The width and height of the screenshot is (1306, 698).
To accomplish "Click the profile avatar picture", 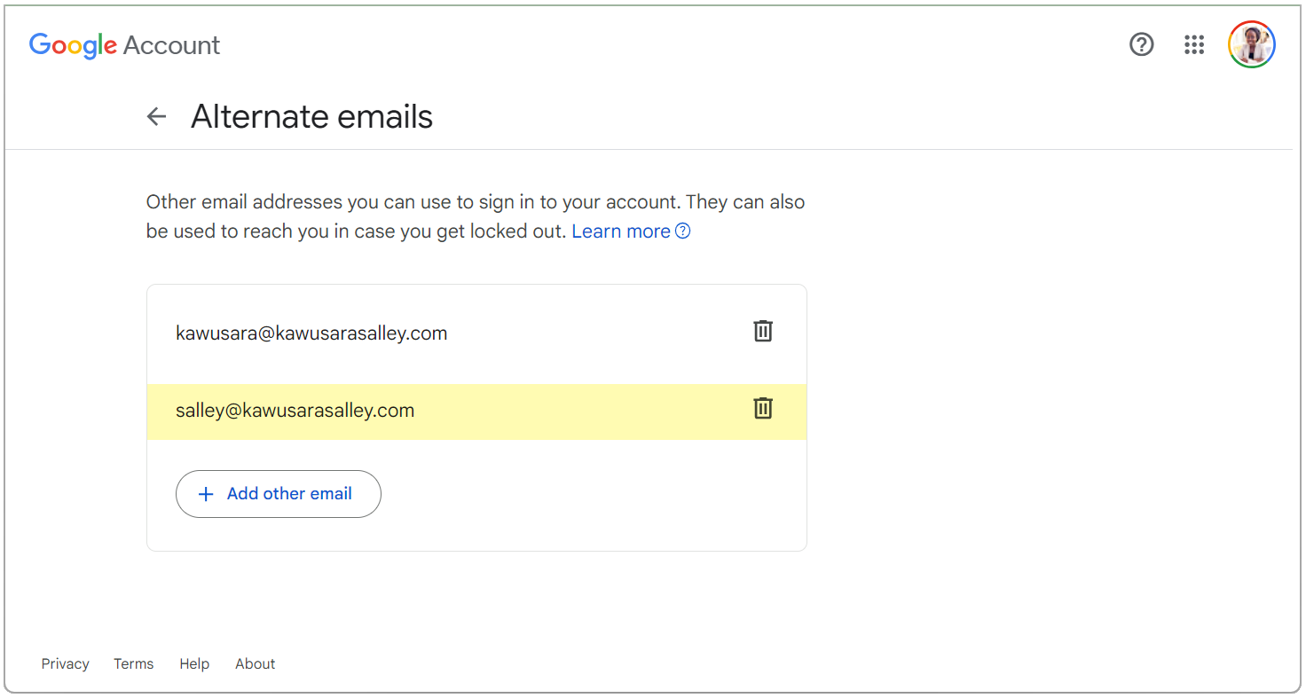I will (1252, 44).
